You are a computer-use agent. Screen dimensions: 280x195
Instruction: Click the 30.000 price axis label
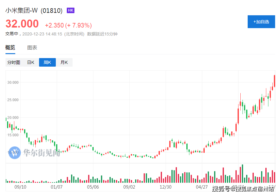(13, 83)
